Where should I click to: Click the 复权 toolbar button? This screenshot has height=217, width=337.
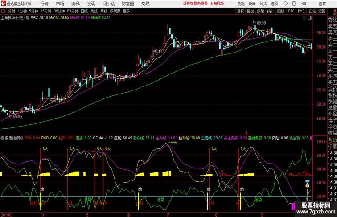point(241,11)
